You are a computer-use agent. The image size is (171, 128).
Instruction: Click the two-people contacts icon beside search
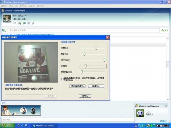click(x=4, y=30)
